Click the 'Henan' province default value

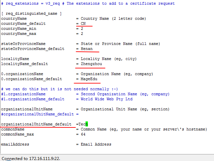point(87,49)
